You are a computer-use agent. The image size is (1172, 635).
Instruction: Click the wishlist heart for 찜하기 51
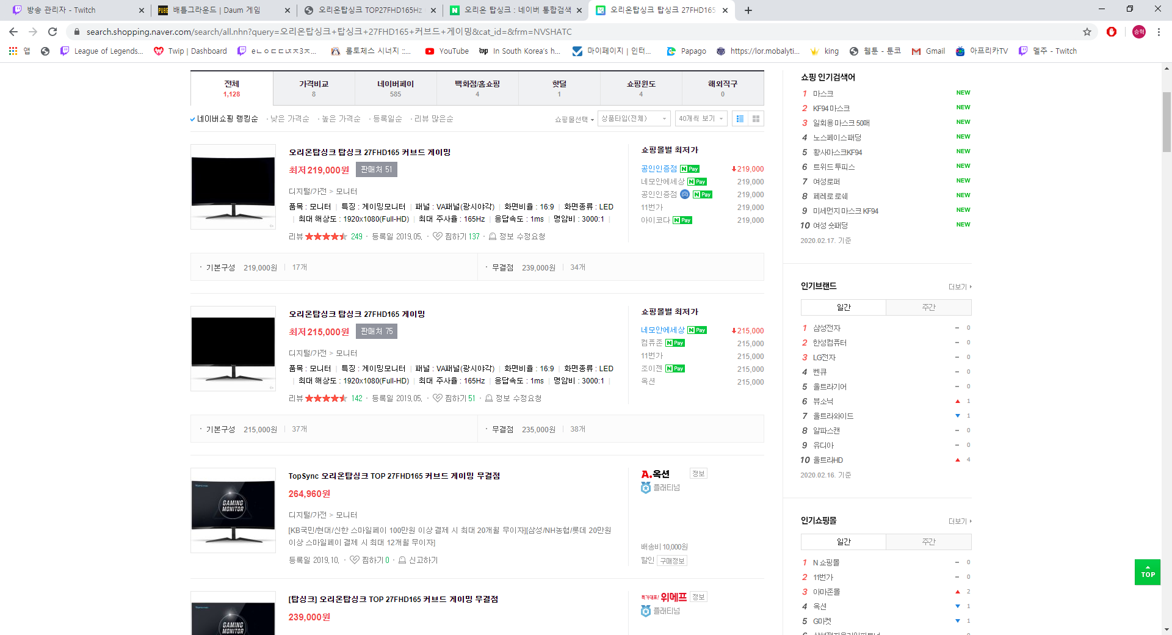click(x=438, y=398)
